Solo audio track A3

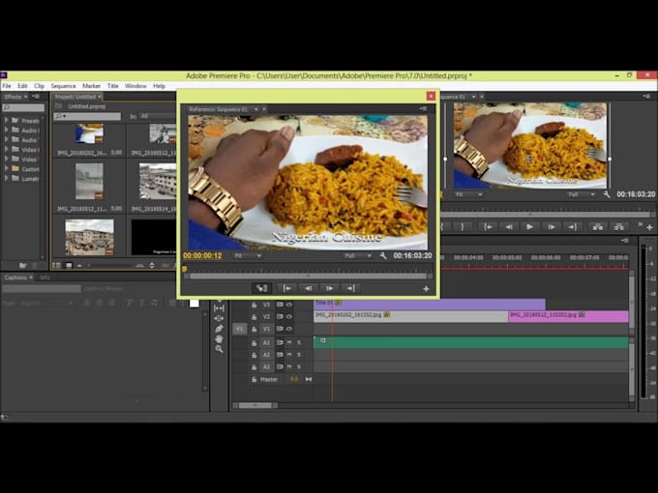click(x=299, y=366)
